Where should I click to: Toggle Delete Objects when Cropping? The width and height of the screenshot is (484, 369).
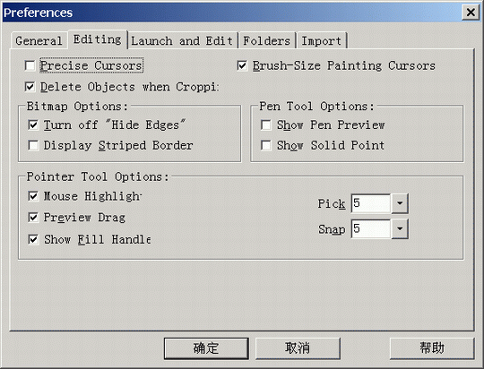point(30,87)
